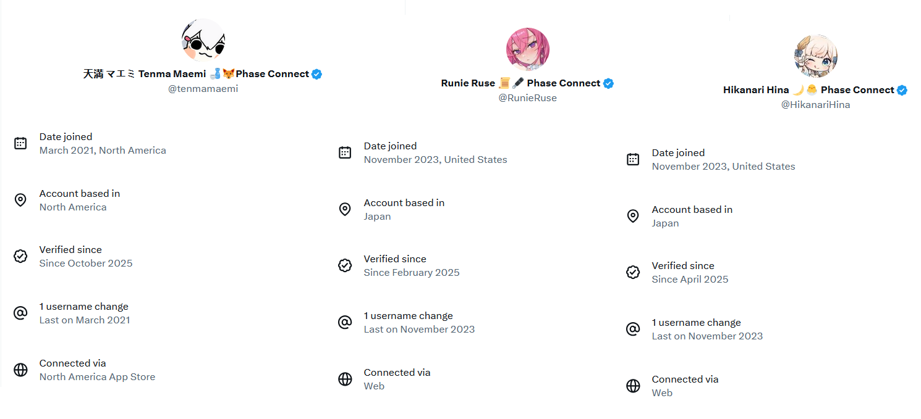Click the at-sign icon in Hikanari Hina's details
921x419 pixels.
click(633, 329)
